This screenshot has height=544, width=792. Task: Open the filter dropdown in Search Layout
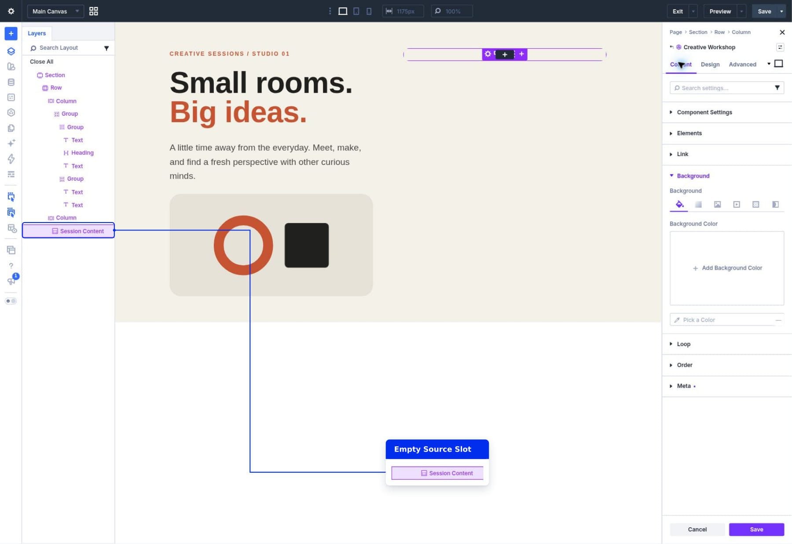[x=106, y=48]
